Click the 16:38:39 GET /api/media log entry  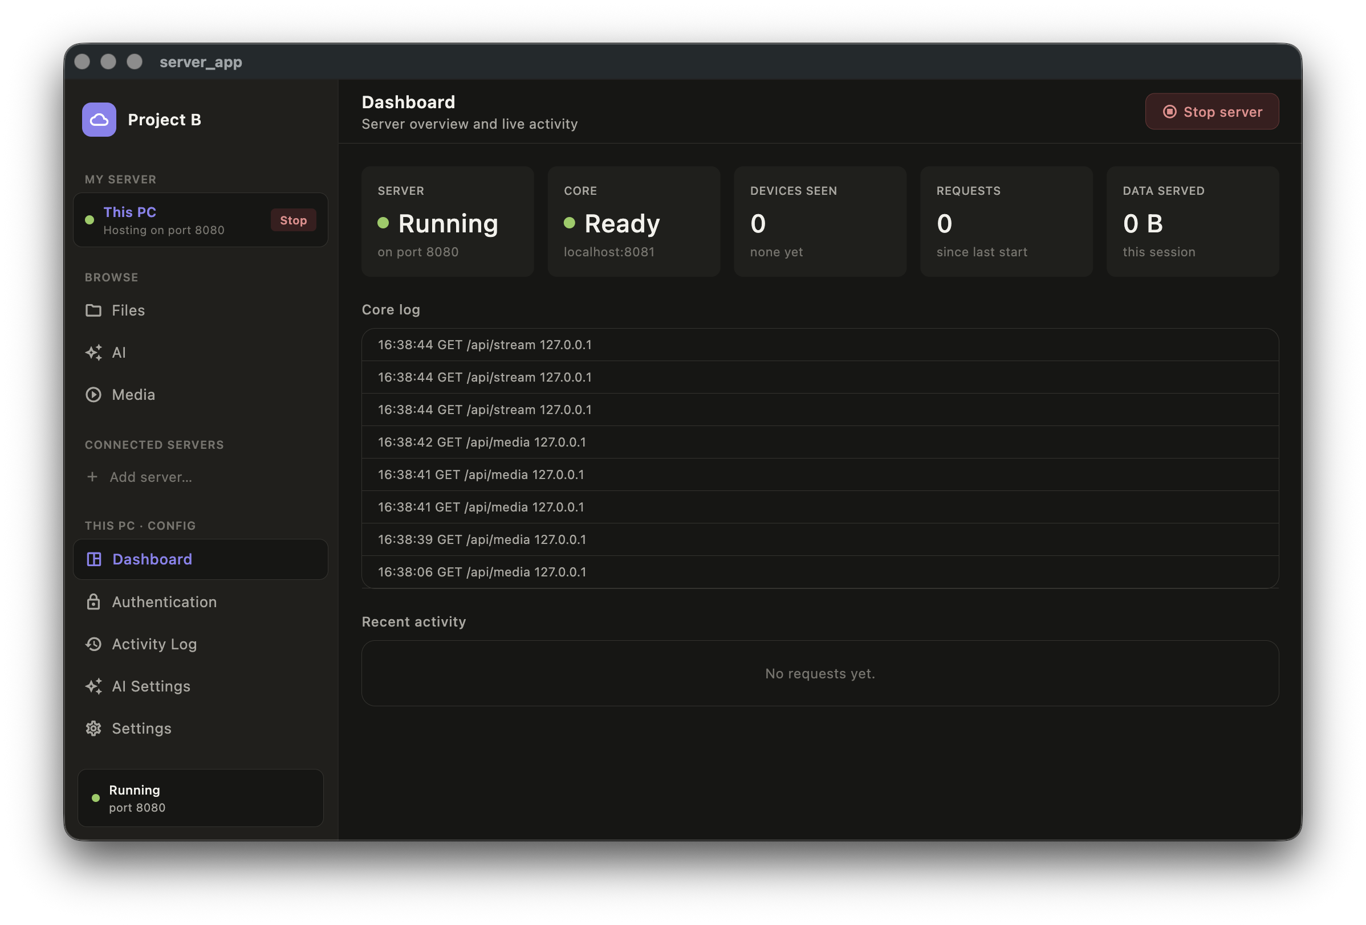coord(820,540)
